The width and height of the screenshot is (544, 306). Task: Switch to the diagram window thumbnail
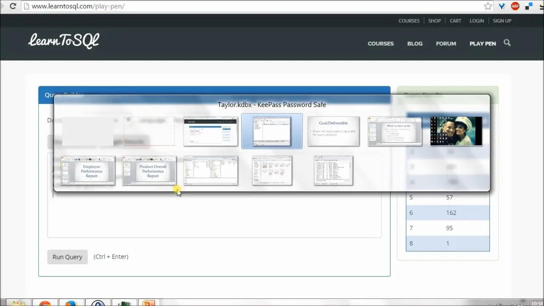pos(272,170)
